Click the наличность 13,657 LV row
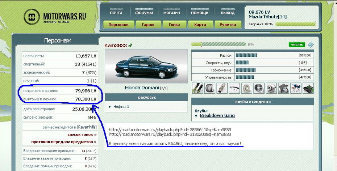Screen dimensions: 337x171 click(60, 56)
